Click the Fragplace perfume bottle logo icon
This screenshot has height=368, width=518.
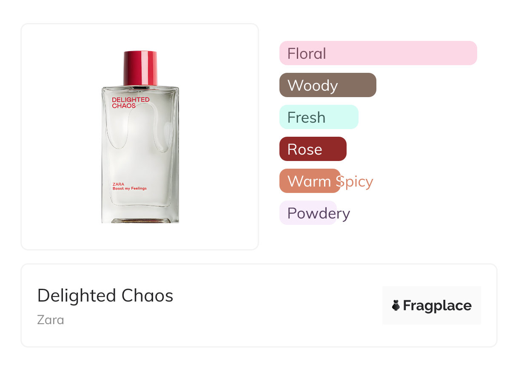(x=396, y=305)
